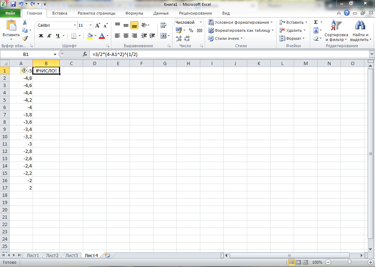Toggle middle vertical alignment

tap(126, 25)
